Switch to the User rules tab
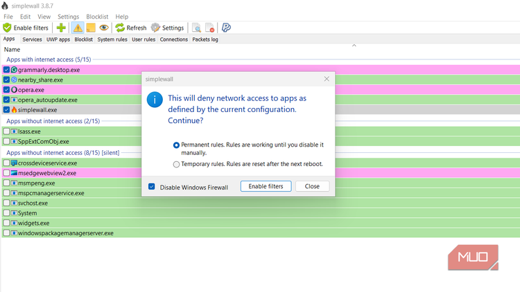 coord(144,39)
